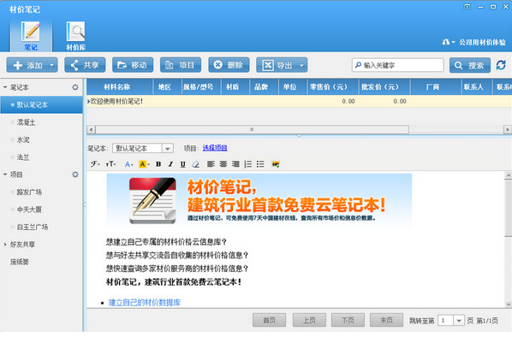
Task: Open the user account dropdown icon
Action: coord(449,42)
